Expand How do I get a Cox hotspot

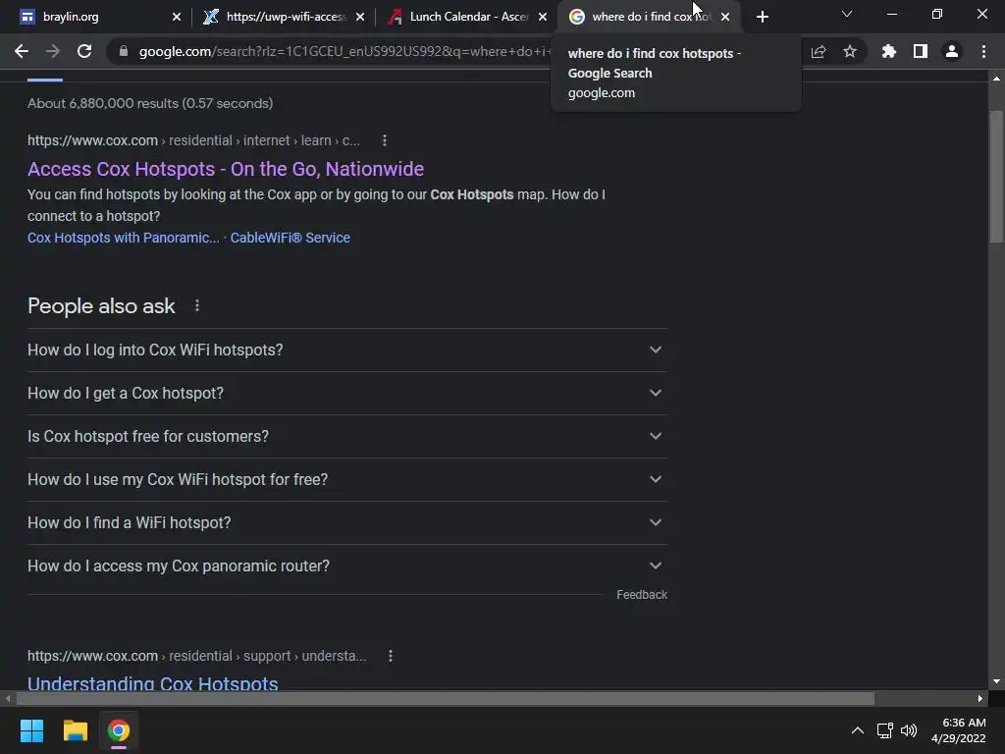point(346,393)
